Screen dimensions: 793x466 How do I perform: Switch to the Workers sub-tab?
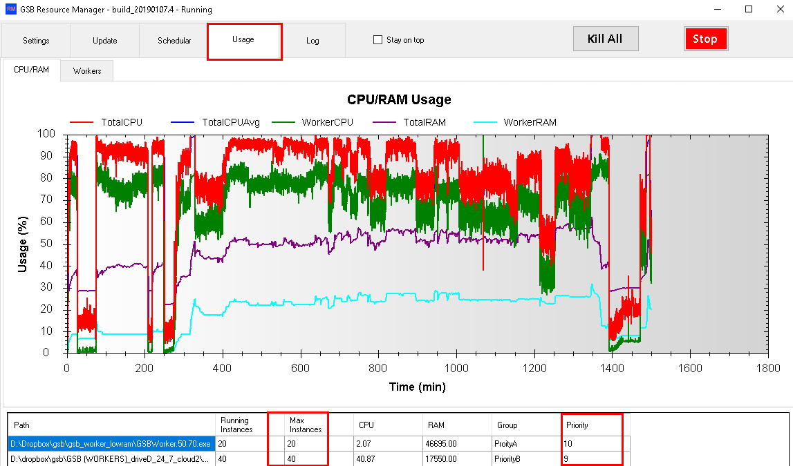[x=87, y=71]
